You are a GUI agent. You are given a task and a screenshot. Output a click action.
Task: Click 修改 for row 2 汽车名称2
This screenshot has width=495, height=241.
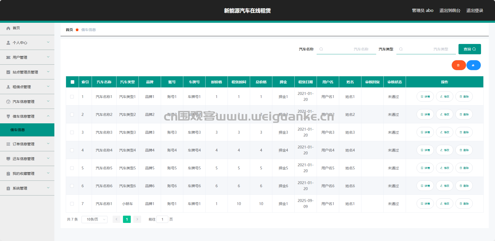445,114
